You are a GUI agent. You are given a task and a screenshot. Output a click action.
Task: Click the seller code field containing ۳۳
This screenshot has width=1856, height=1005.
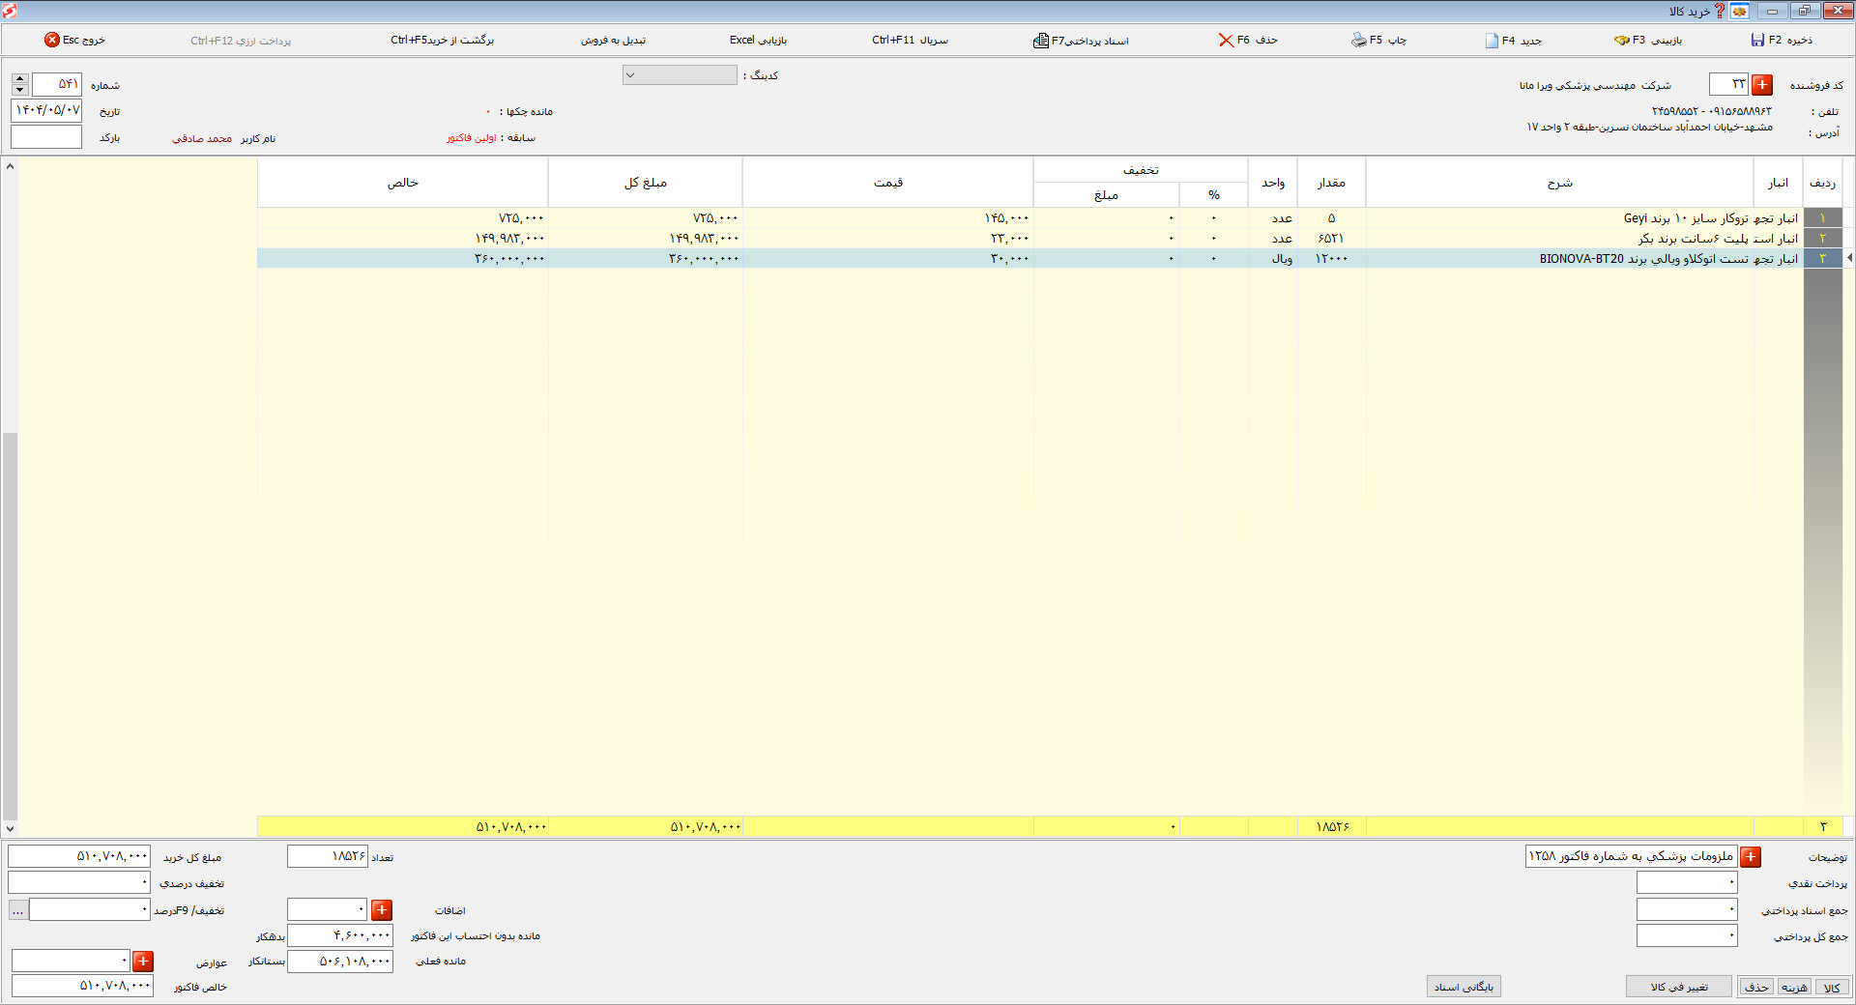point(1728,85)
